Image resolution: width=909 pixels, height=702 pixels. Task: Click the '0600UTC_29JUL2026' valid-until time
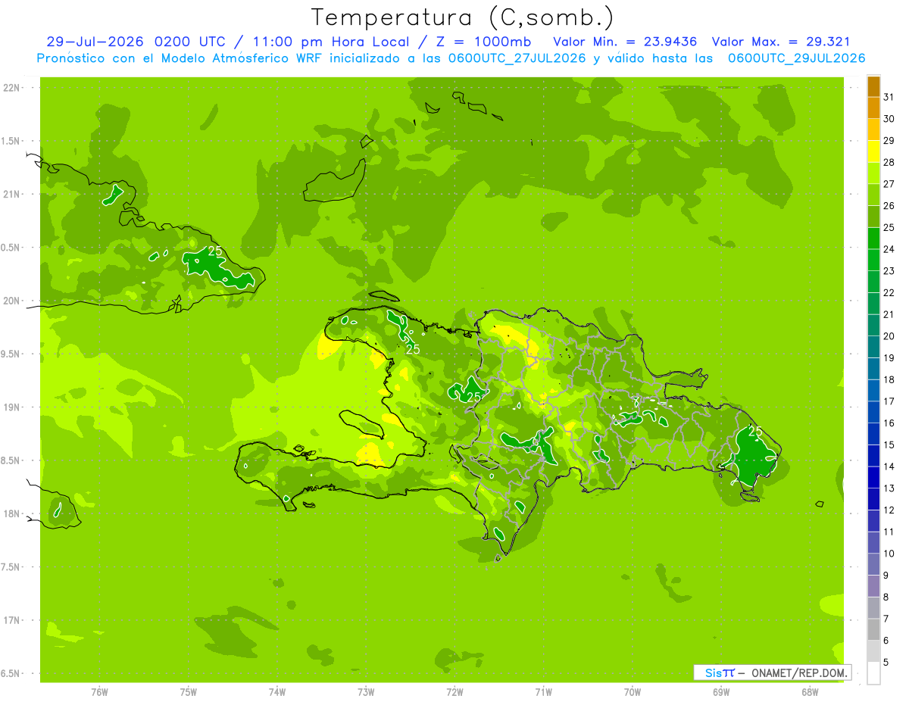(x=797, y=58)
